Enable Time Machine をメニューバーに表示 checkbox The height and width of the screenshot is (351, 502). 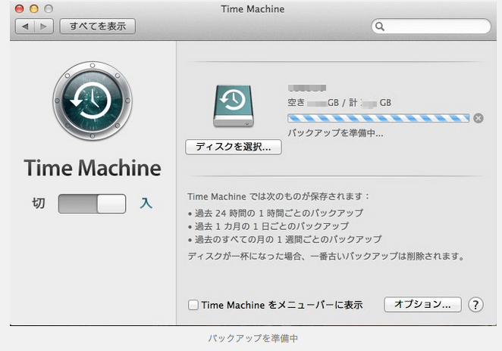tap(193, 305)
